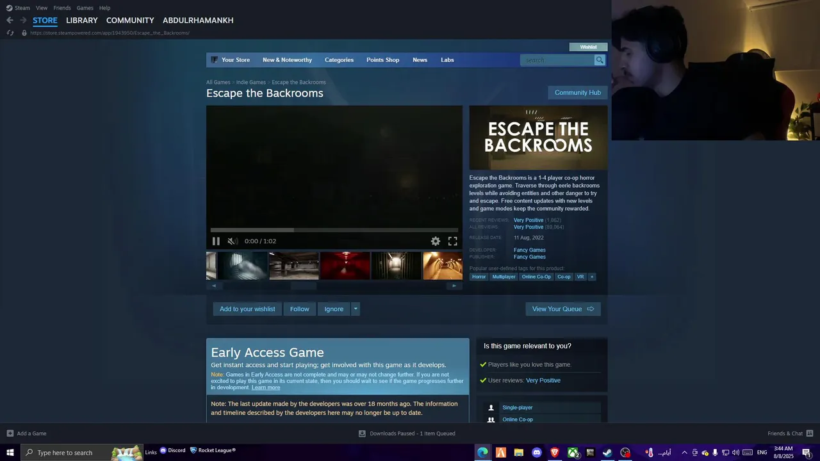Open the Games menu

[85, 8]
